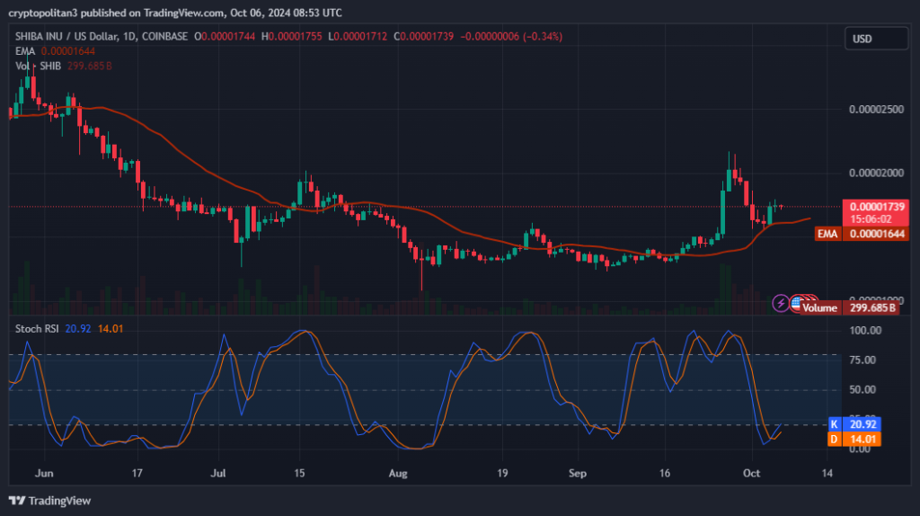Open the USD currency selector
This screenshot has width=920, height=516.
(876, 39)
